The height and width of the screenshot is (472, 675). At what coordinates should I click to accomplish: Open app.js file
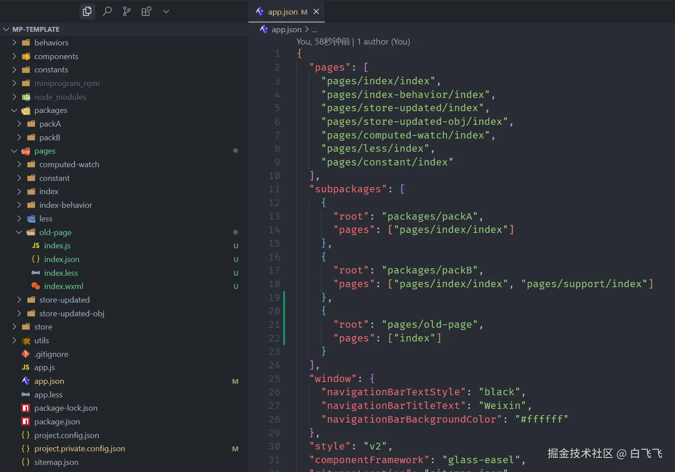(x=45, y=367)
